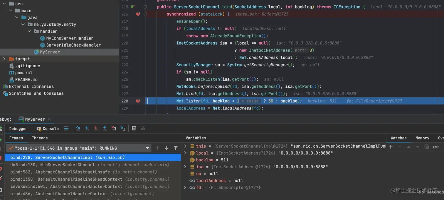Select frame doBind:130, NioServerSocketChannel
The width and height of the screenshot is (444, 200).
[x=93, y=165]
